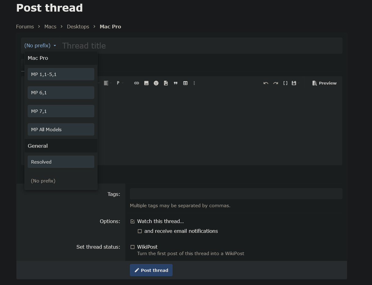372x285 pixels.
Task: Open the paragraph format menu
Action: click(x=119, y=83)
